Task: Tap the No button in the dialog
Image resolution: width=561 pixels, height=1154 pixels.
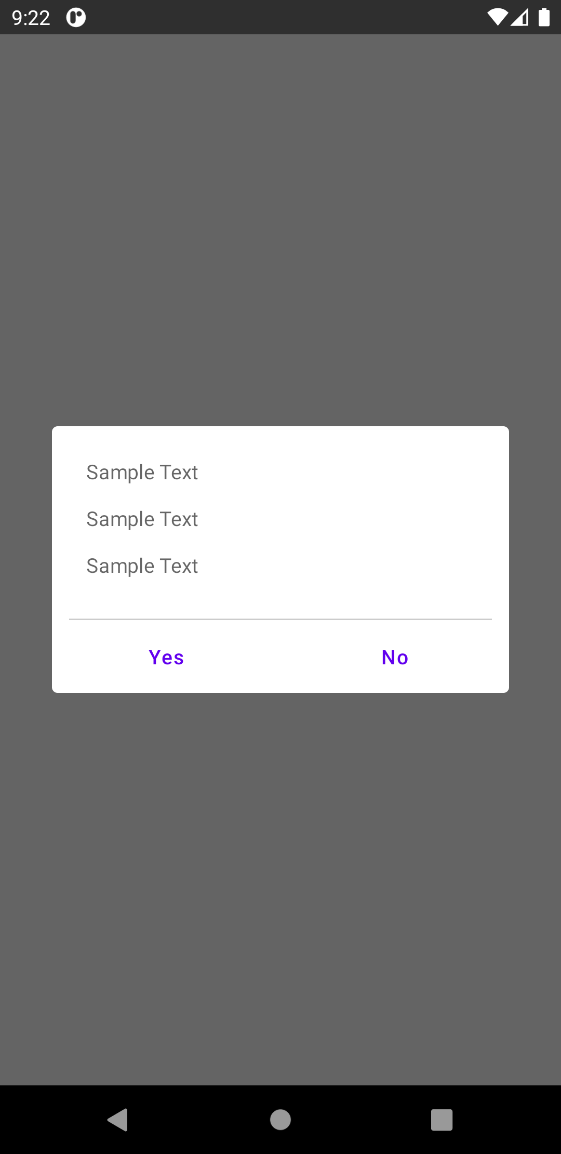Action: click(x=394, y=657)
